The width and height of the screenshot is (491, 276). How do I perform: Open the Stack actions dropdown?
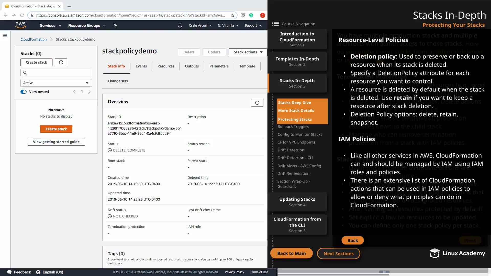248,52
